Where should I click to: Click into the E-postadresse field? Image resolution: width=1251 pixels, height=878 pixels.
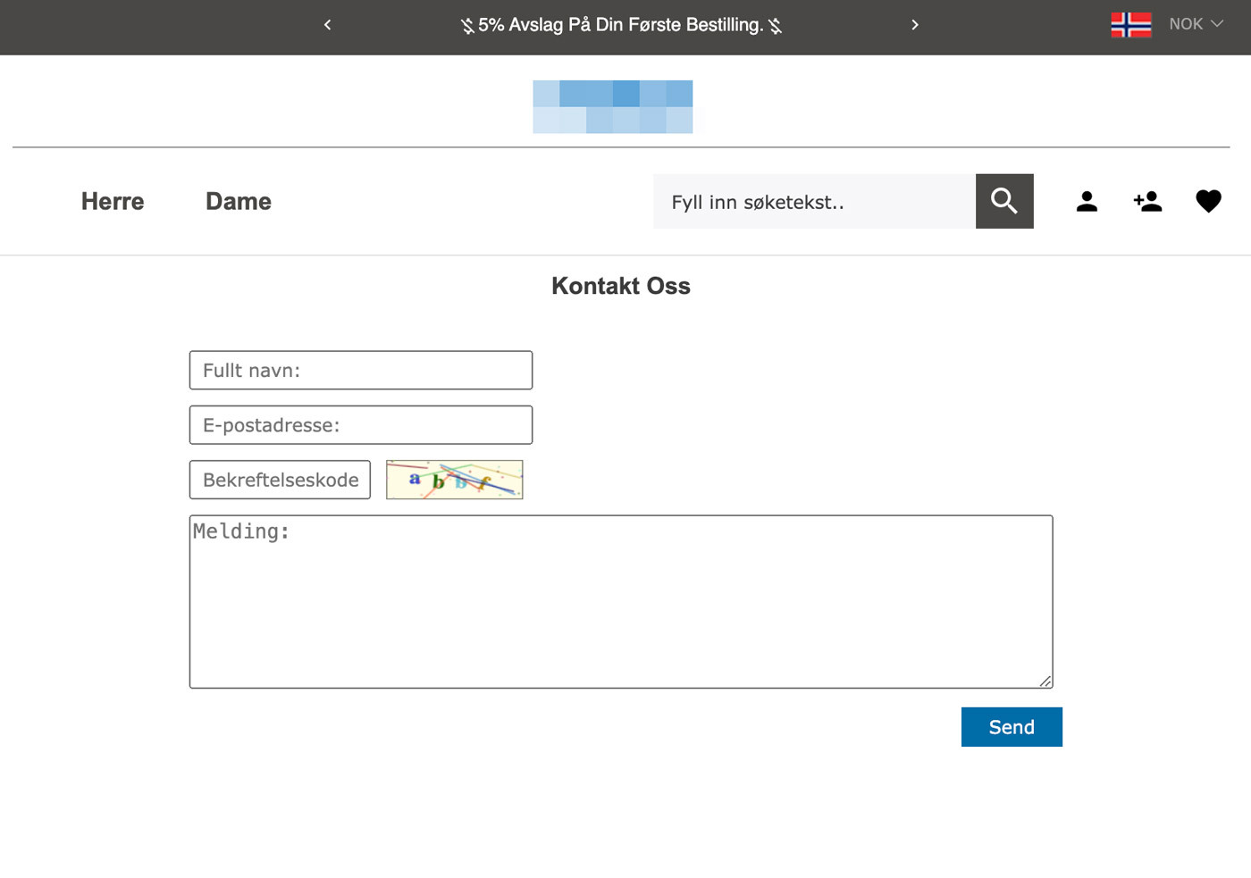click(361, 425)
